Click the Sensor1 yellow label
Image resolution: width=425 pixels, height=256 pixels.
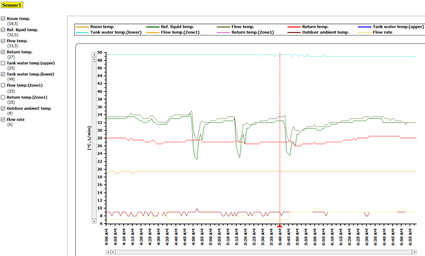pos(12,5)
